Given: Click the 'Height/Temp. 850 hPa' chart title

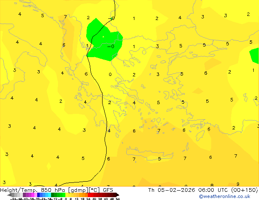Looking at the screenshot, I should point(32,190).
